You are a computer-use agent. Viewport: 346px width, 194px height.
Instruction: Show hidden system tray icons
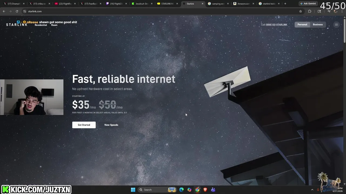click(x=312, y=190)
